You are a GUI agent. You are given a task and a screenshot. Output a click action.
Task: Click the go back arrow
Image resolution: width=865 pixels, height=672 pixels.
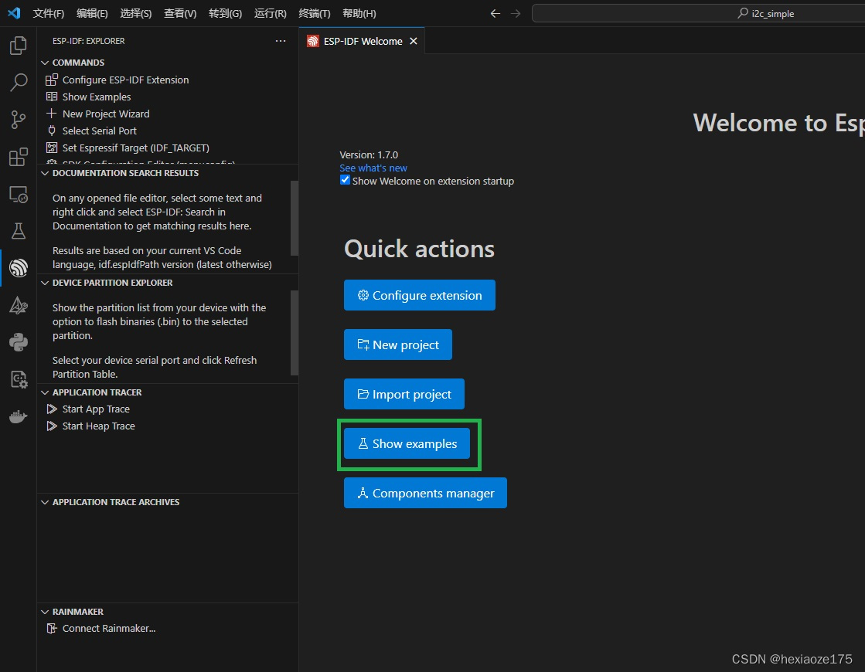tap(495, 13)
